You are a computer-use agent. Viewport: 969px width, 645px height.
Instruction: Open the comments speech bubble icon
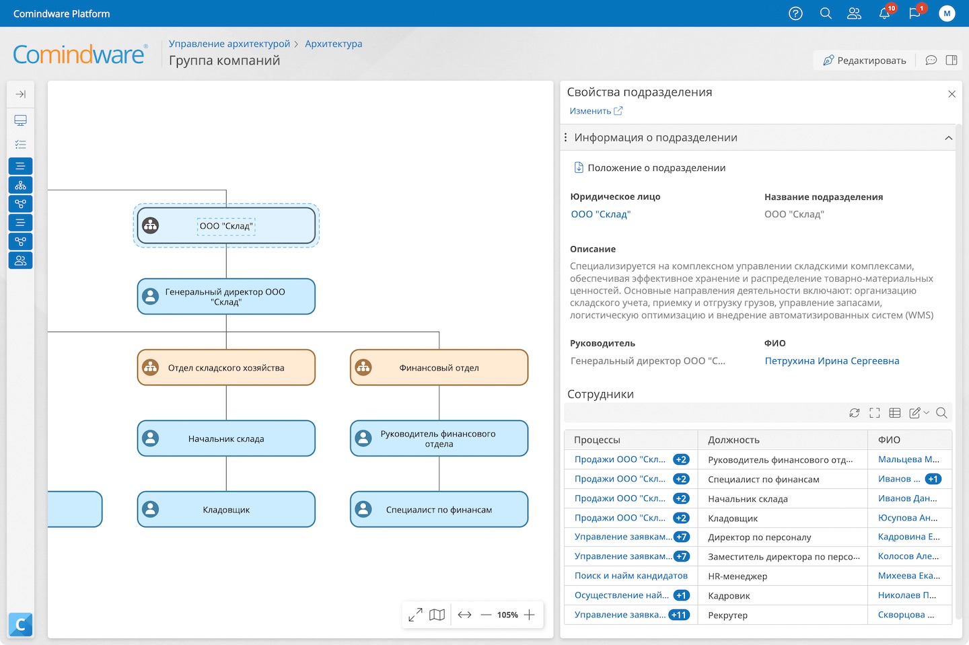point(931,61)
